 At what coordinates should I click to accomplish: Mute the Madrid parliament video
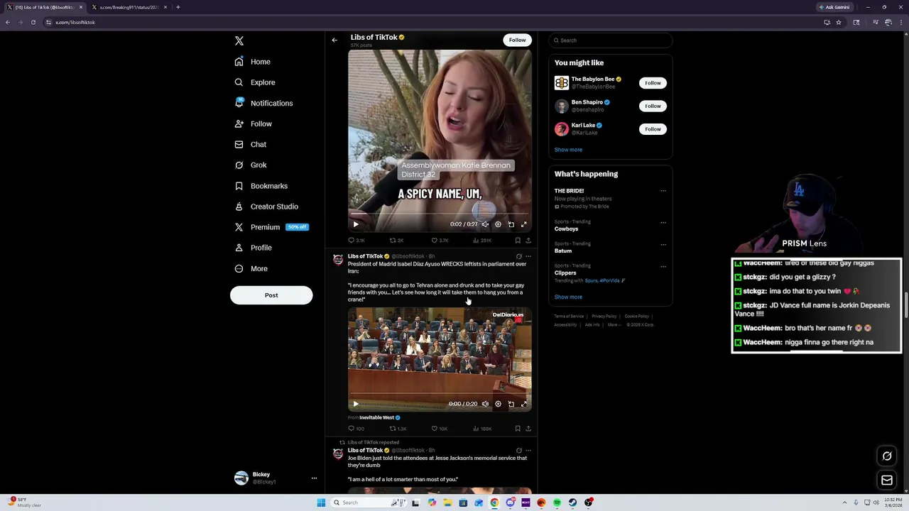pyautogui.click(x=485, y=404)
